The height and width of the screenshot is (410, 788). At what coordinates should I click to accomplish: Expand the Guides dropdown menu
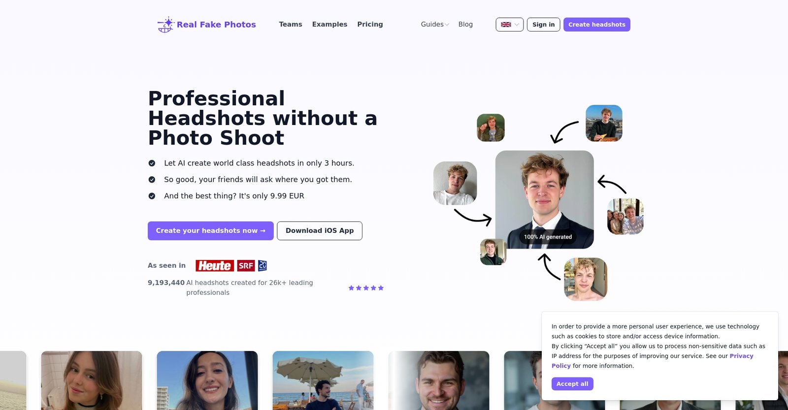click(434, 25)
